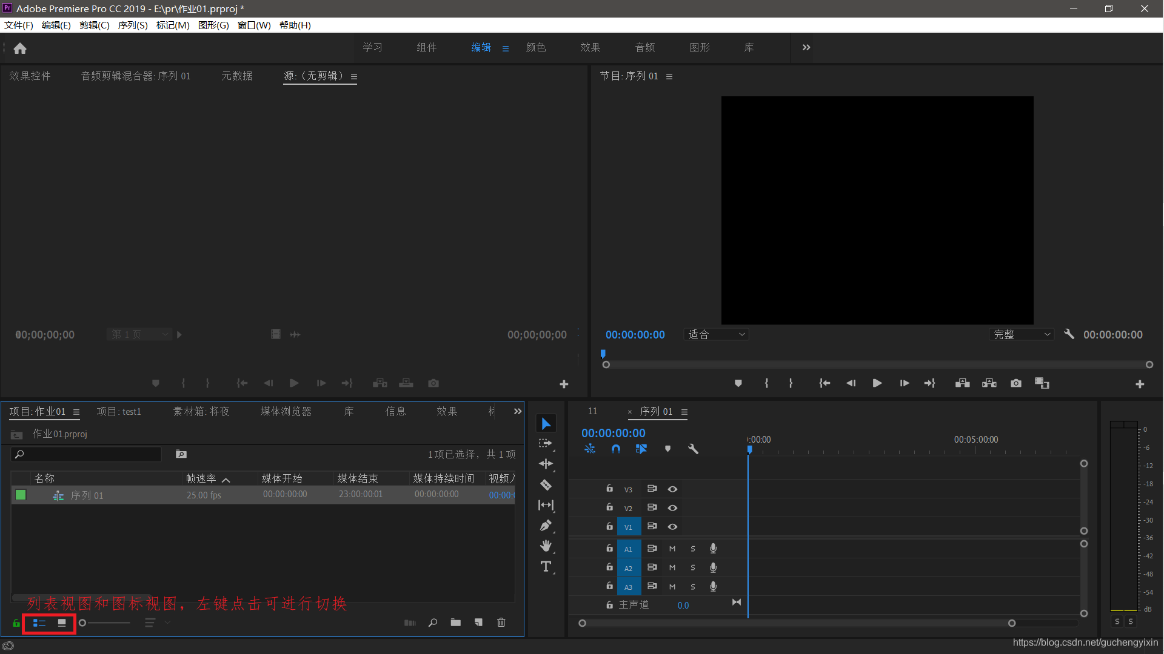Select the Track Select Forward tool

point(546,443)
